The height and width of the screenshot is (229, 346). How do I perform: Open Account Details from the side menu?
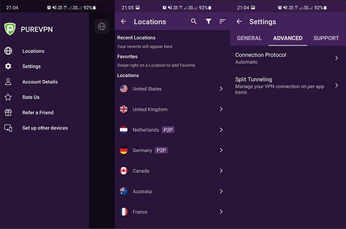[x=40, y=82]
